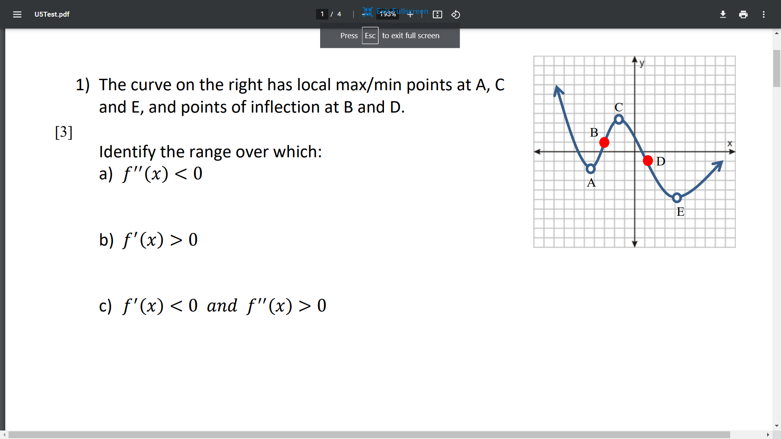Click the rotate counterclockwise icon

point(456,14)
